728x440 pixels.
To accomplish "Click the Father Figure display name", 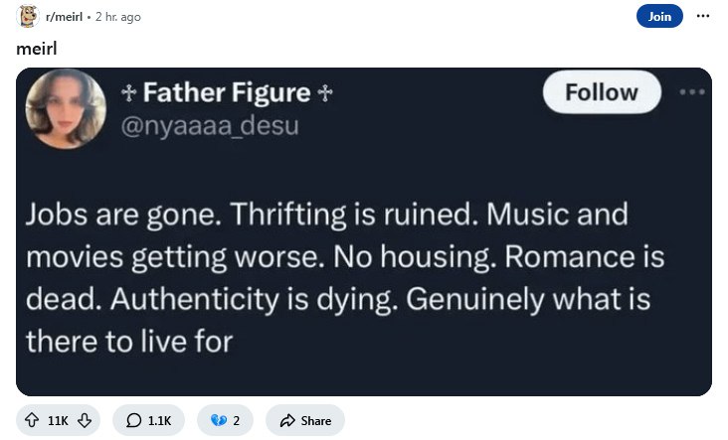I will coord(227,92).
